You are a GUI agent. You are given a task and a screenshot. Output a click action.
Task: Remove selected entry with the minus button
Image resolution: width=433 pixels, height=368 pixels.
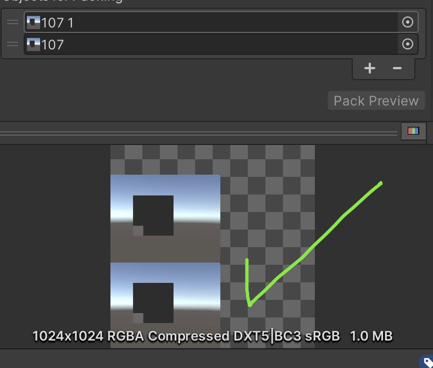pyautogui.click(x=397, y=68)
